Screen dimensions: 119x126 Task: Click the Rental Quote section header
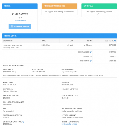click(x=59, y=36)
